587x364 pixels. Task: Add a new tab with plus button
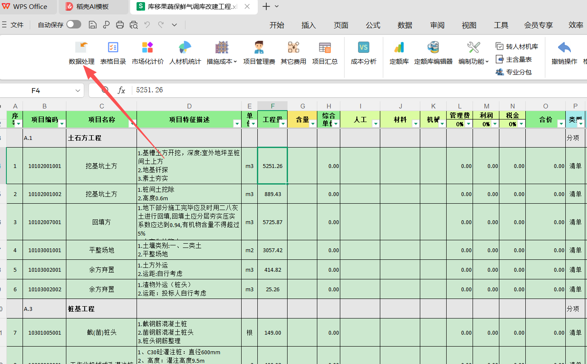[266, 6]
